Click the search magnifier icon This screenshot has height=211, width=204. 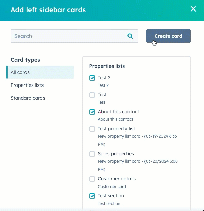point(130,36)
